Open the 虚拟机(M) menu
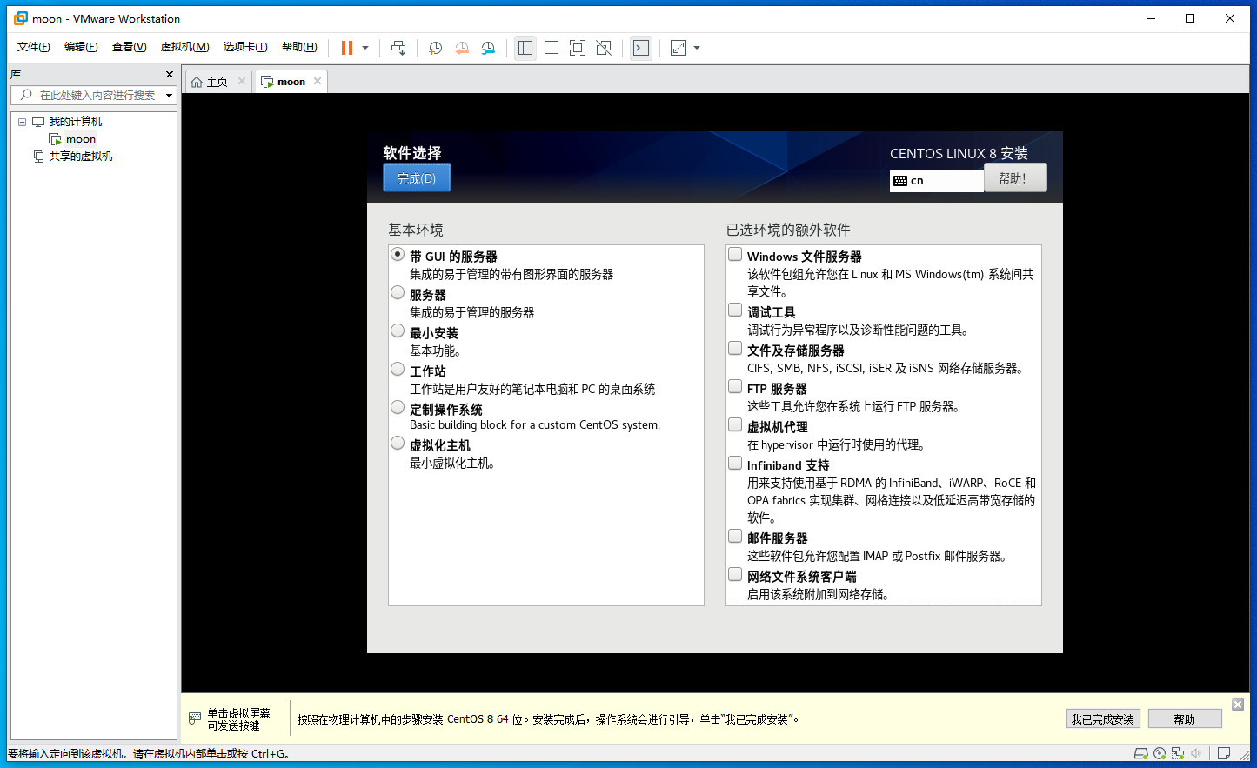 click(x=184, y=47)
